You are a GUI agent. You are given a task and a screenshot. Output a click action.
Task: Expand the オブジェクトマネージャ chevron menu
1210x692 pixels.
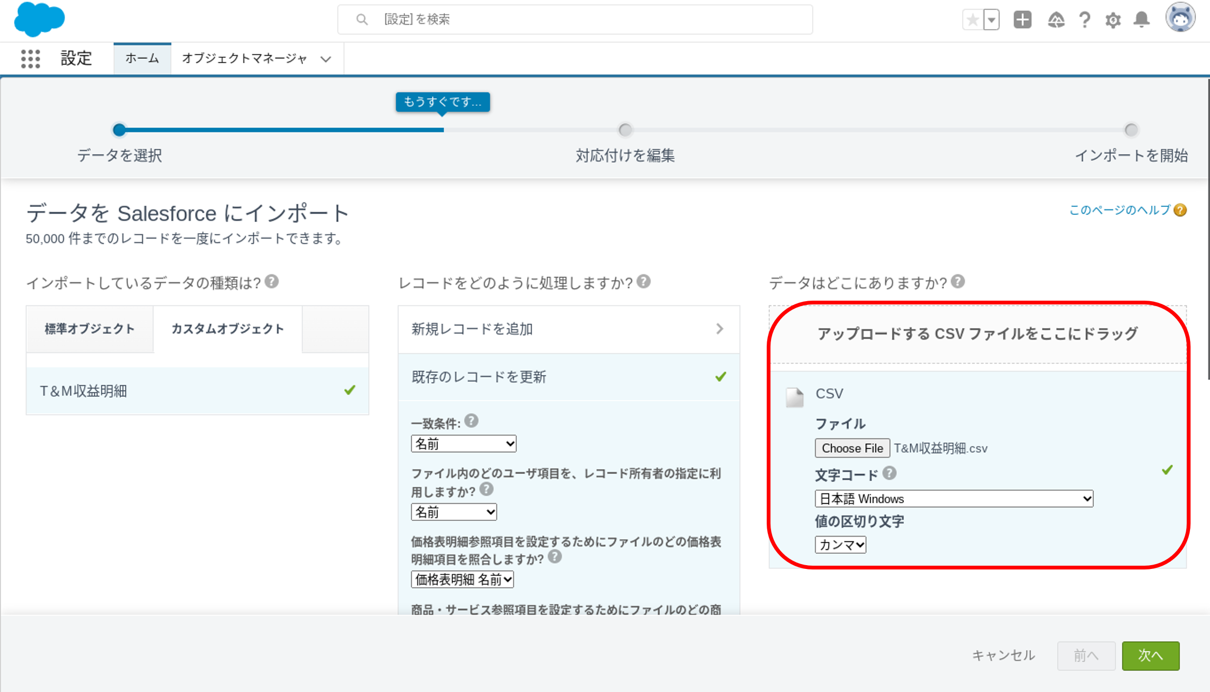pyautogui.click(x=326, y=59)
